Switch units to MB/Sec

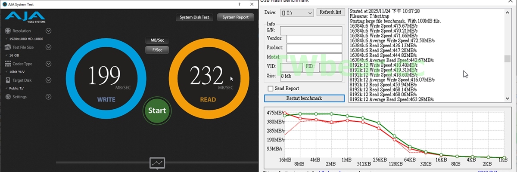point(157,40)
